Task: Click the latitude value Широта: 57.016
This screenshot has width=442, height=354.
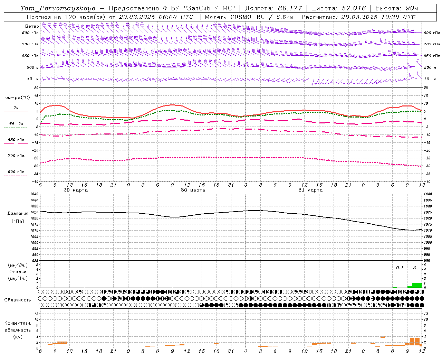Action: tap(338, 8)
